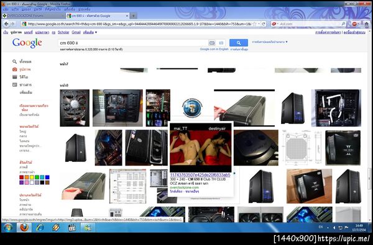This screenshot has height=245, width=373.
Task: Click the magnifier in the Ask.com search box
Action: (343, 24)
